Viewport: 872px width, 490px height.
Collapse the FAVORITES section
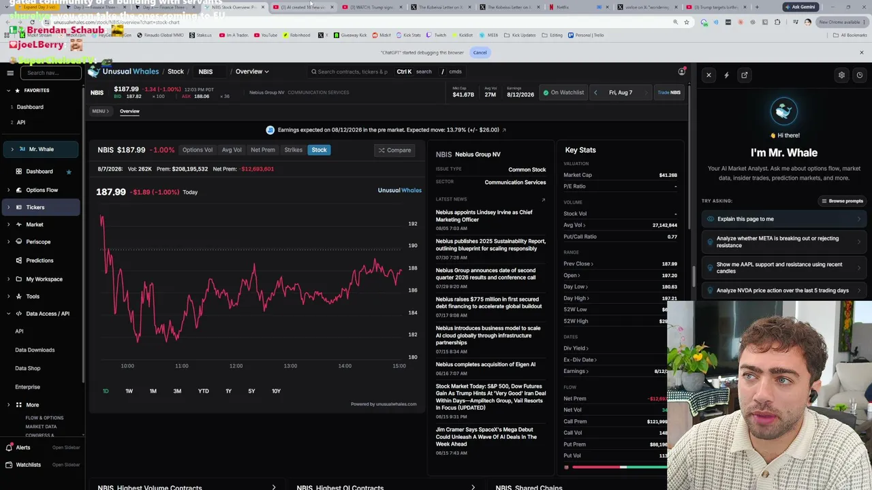coord(10,91)
